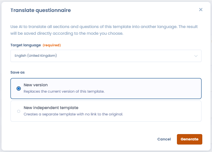Click the AI translation description paragraph
212x152 pixels.
pyautogui.click(x=104, y=30)
